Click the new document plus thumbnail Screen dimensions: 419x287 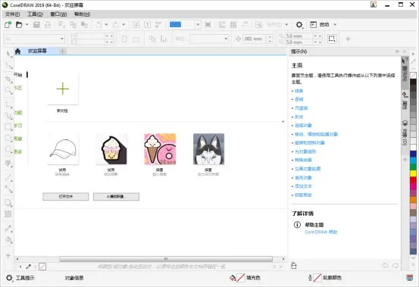63,89
